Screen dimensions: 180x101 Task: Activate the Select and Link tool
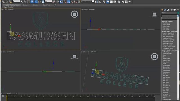tap(3, 2)
